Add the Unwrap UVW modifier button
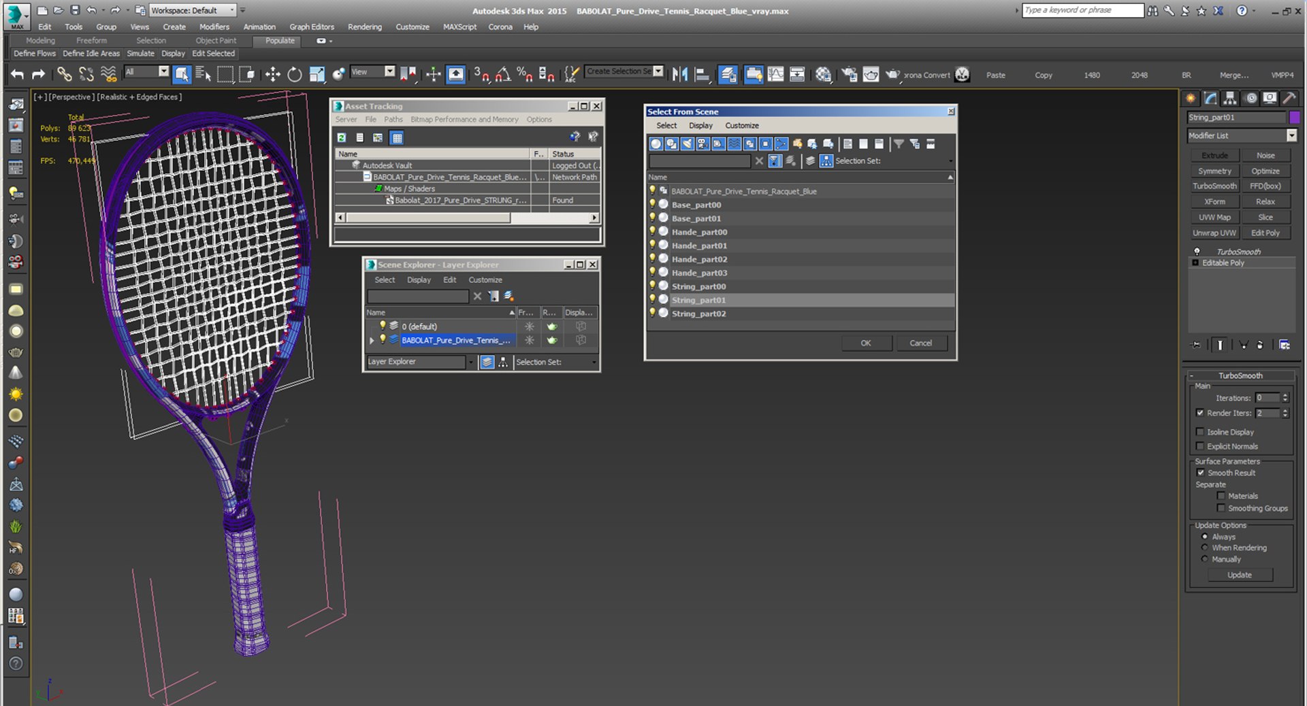 (1214, 233)
